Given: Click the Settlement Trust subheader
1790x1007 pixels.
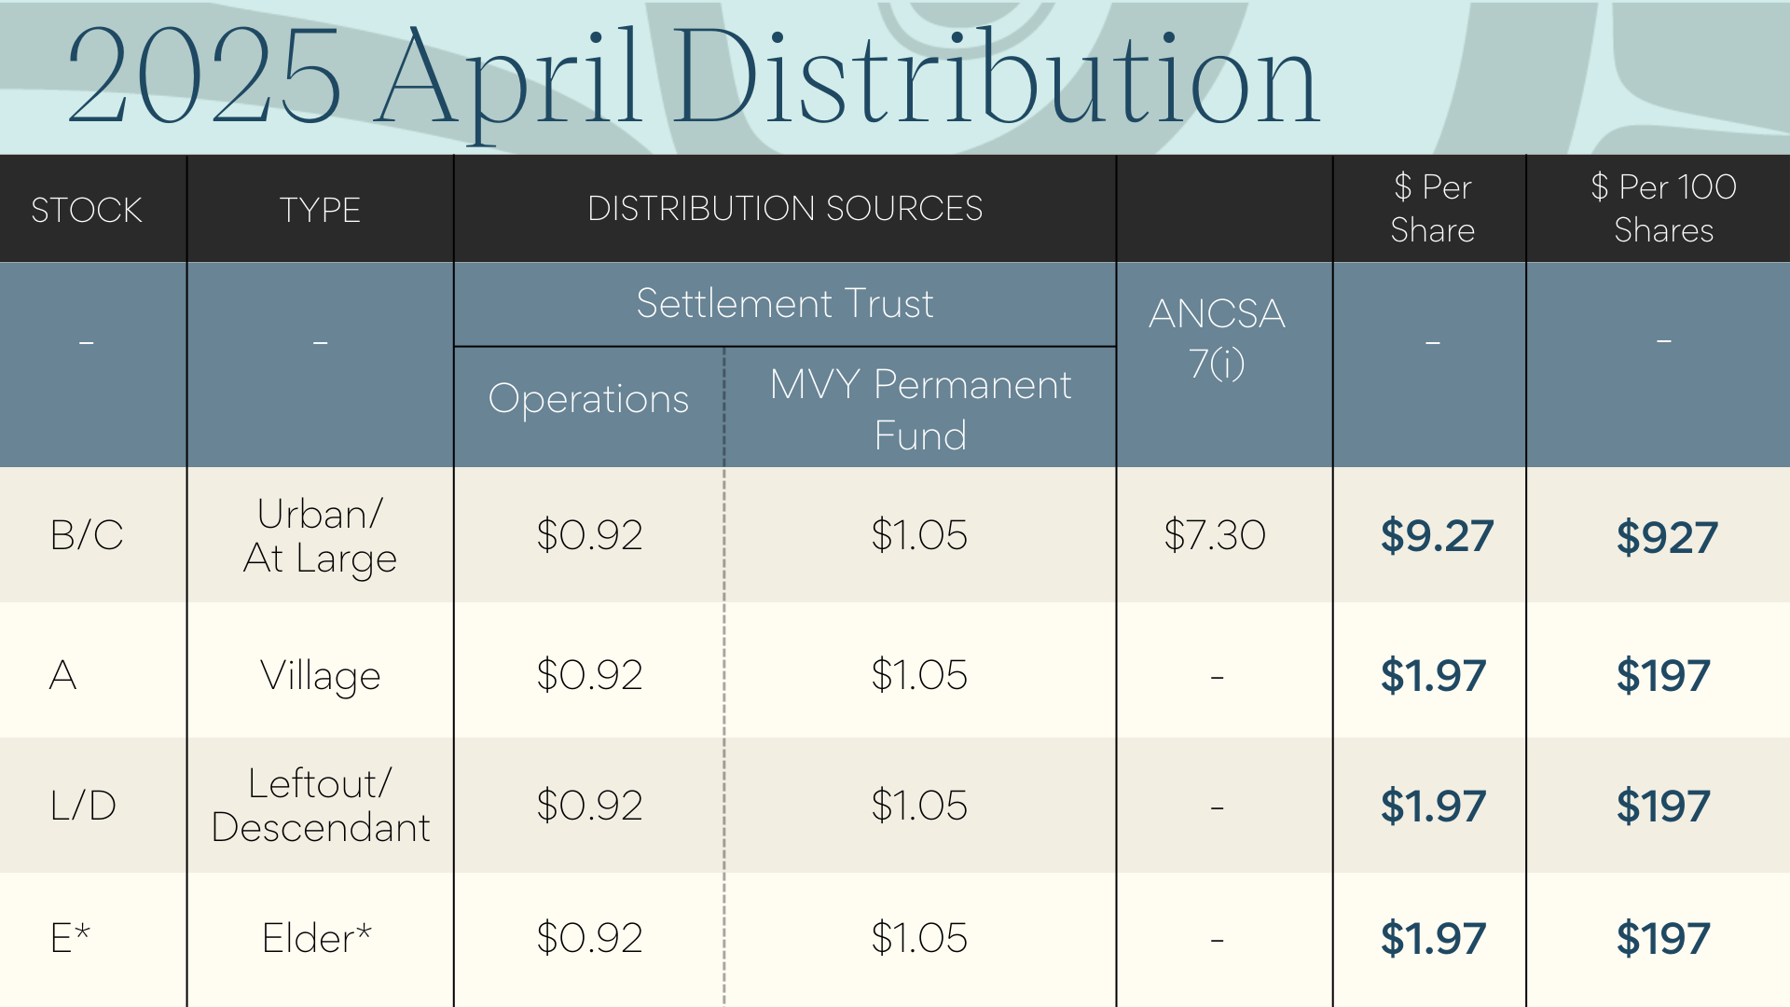Looking at the screenshot, I should (784, 304).
